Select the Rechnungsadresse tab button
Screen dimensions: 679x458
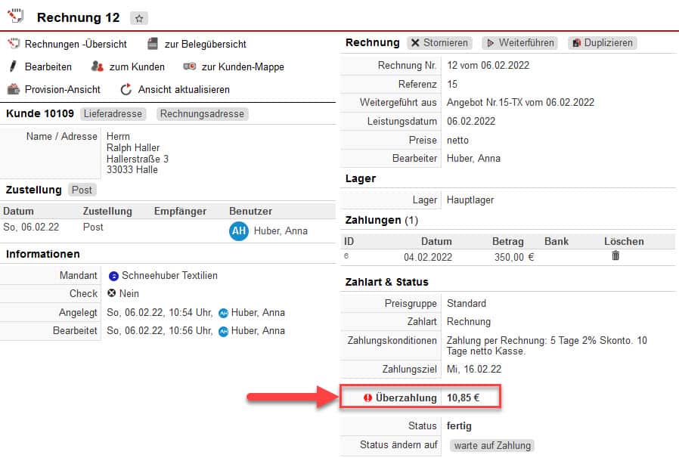coord(202,114)
